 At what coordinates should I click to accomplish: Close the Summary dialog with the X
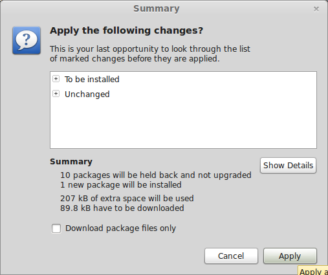316,9
